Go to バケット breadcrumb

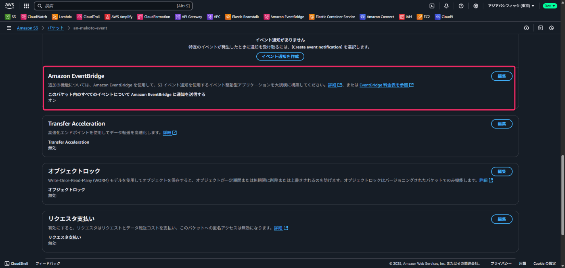coord(55,28)
